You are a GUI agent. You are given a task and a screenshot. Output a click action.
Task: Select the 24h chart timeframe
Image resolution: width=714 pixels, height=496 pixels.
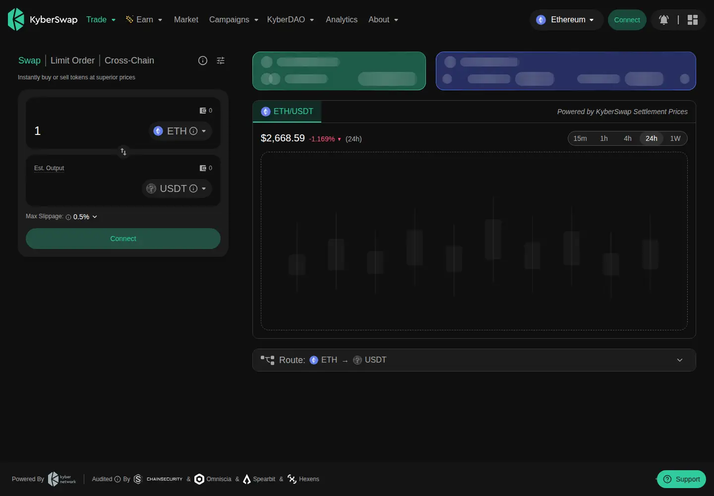652,138
